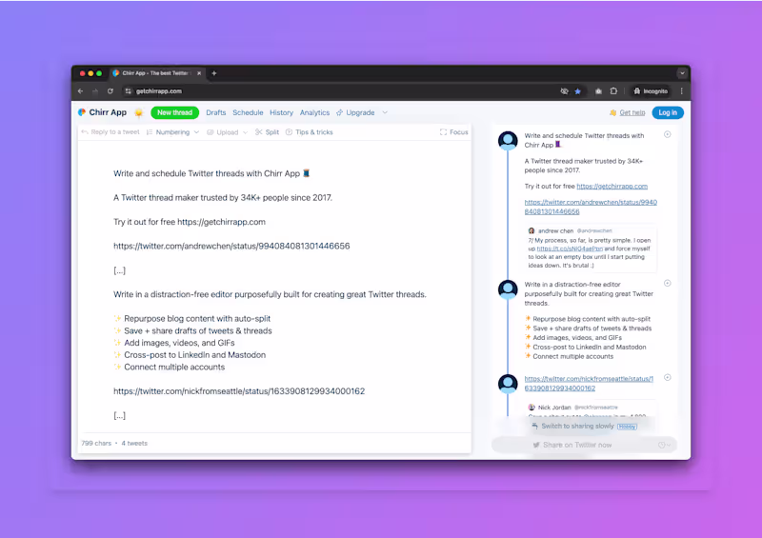
Task: Open the Drafts tab
Action: point(216,112)
